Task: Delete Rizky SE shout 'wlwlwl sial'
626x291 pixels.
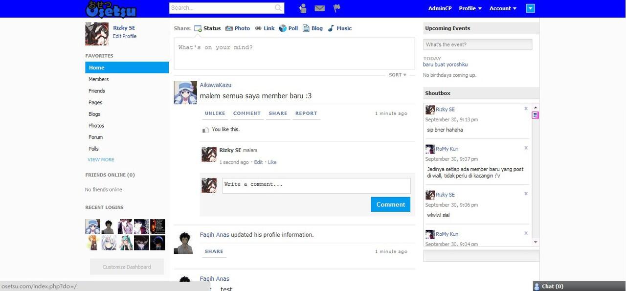Action: (x=526, y=194)
